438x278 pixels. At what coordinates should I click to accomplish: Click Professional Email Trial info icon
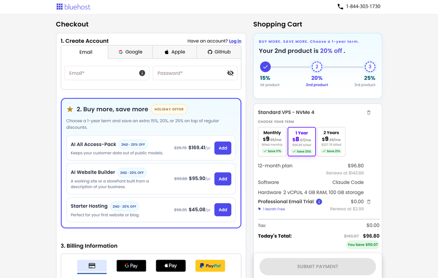point(319,202)
